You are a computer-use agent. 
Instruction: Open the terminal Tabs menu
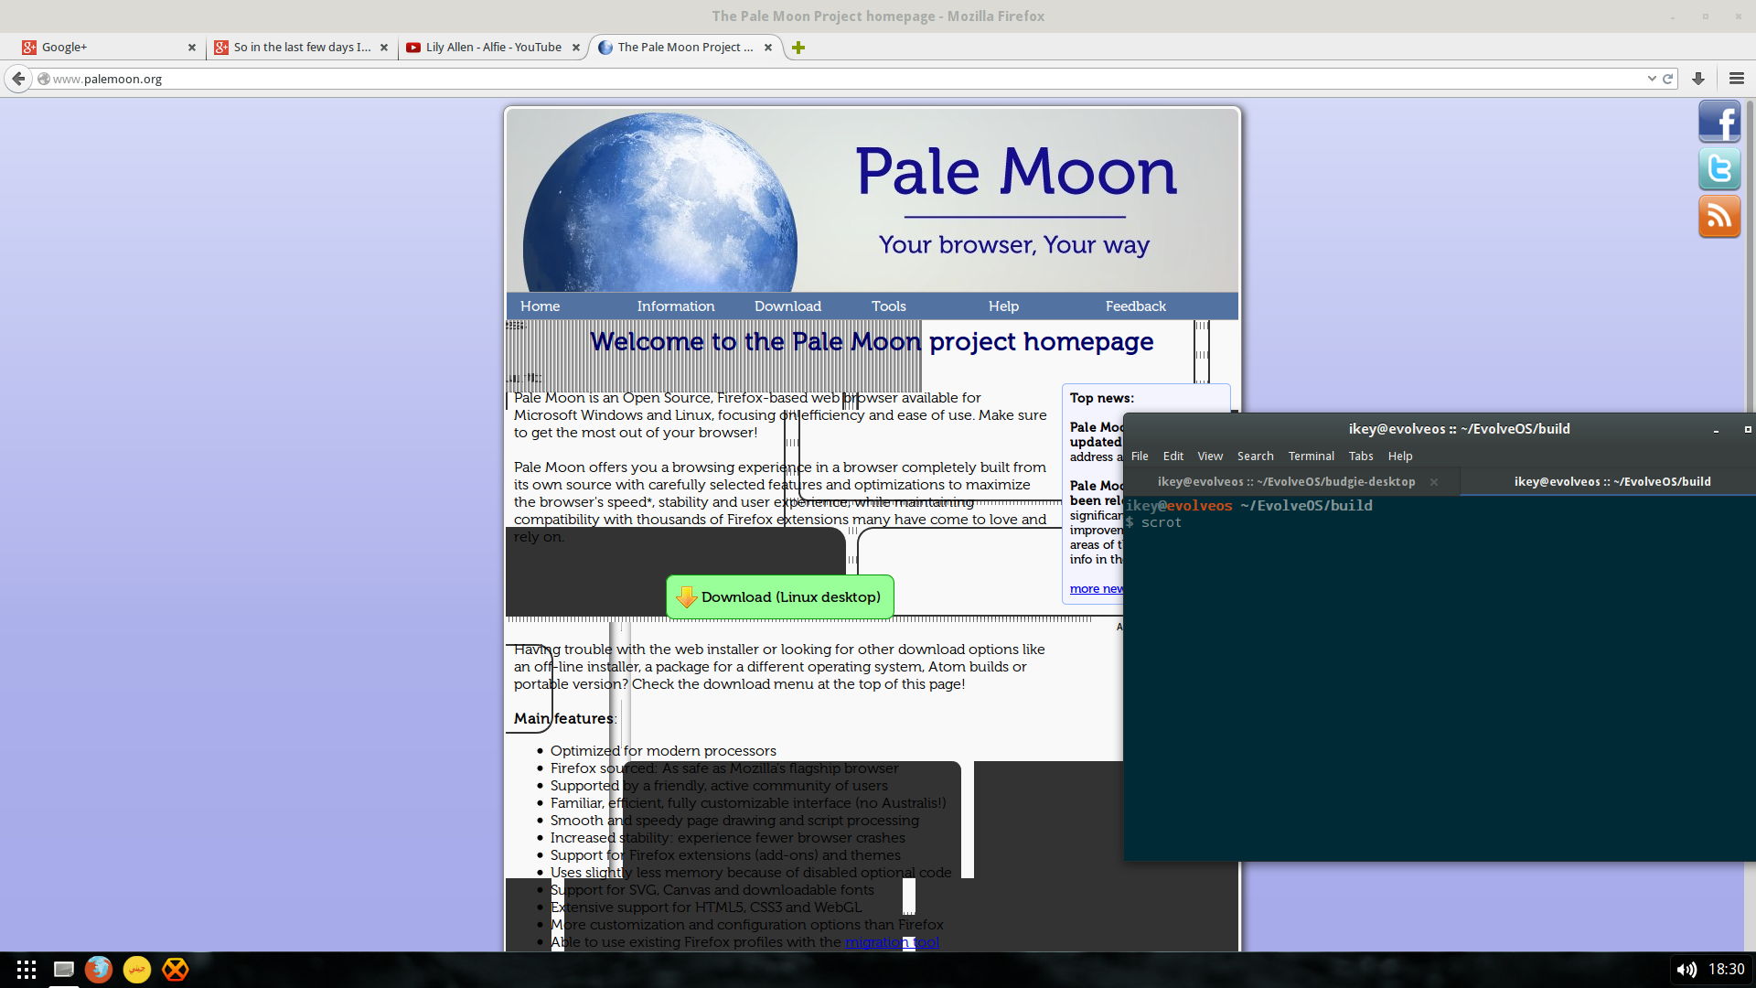[1361, 456]
